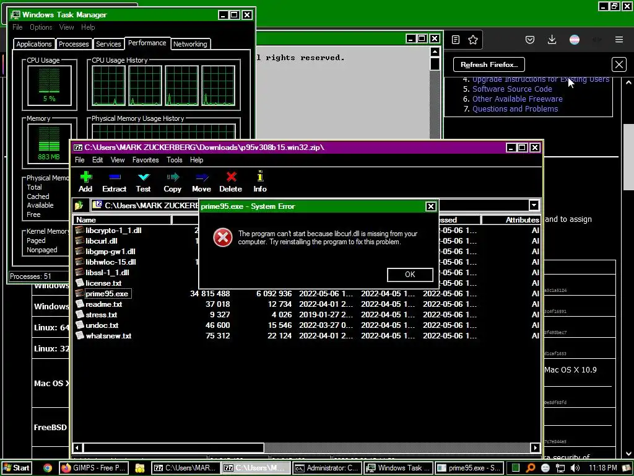Open the Other Available Freeware link
Image resolution: width=634 pixels, height=476 pixels.
click(517, 99)
